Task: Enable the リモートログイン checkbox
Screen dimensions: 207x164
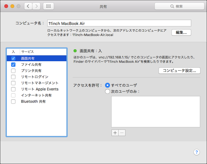Action: point(13,77)
